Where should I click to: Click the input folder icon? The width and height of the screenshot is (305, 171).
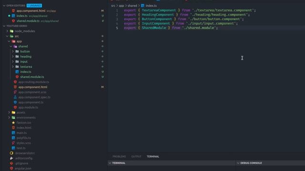pos(17,61)
